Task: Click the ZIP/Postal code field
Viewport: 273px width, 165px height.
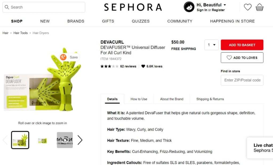Action: 242,80
